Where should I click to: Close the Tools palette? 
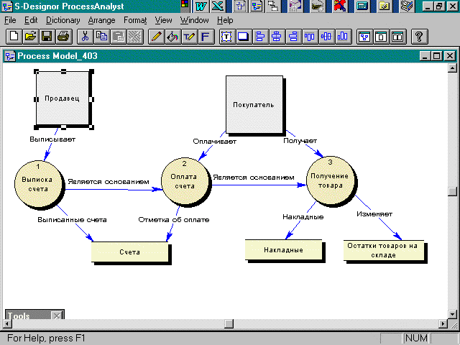click(x=56, y=316)
